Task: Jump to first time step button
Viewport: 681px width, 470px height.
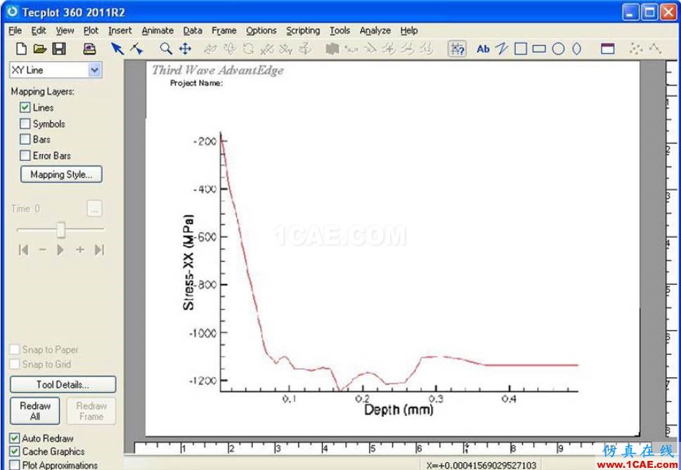Action: point(23,249)
